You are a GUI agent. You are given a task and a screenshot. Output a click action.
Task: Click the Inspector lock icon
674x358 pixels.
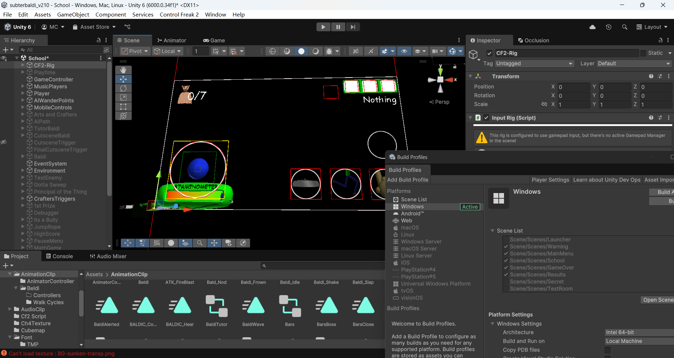pyautogui.click(x=660, y=40)
